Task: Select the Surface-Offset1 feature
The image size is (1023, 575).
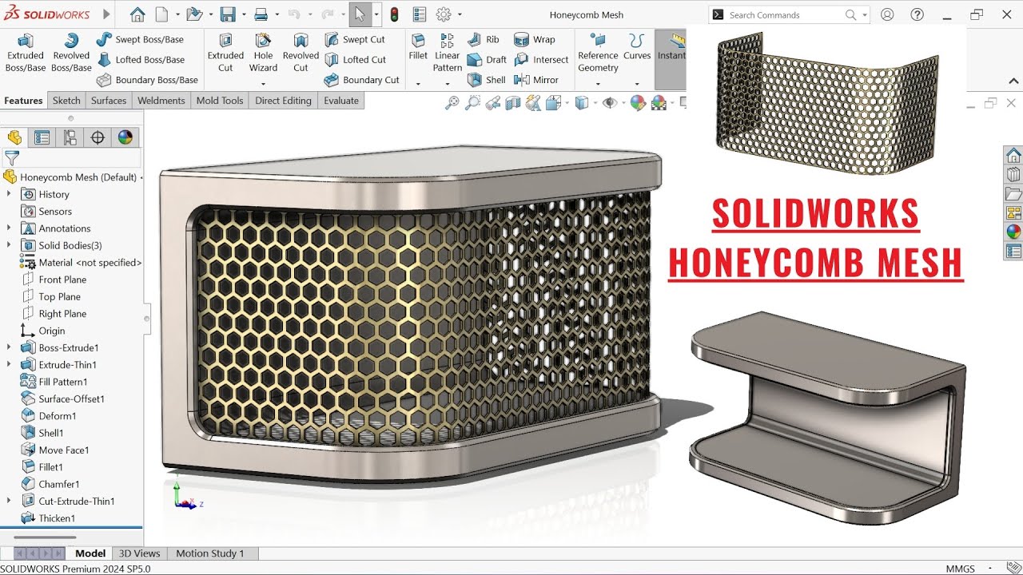Action: click(x=62, y=399)
